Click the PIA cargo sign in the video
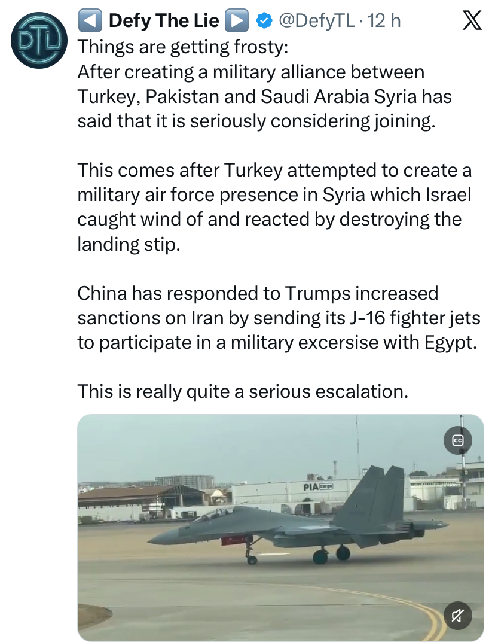 (x=318, y=487)
